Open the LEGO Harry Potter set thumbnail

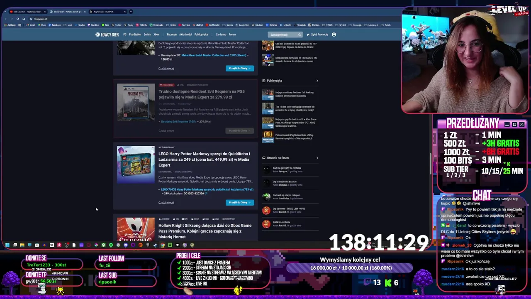[x=136, y=165]
